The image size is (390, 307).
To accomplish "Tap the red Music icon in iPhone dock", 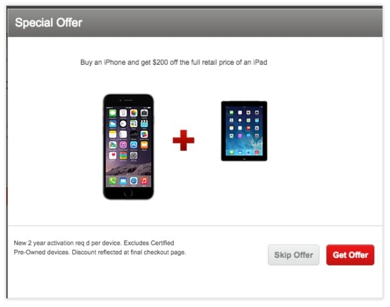I will (144, 181).
